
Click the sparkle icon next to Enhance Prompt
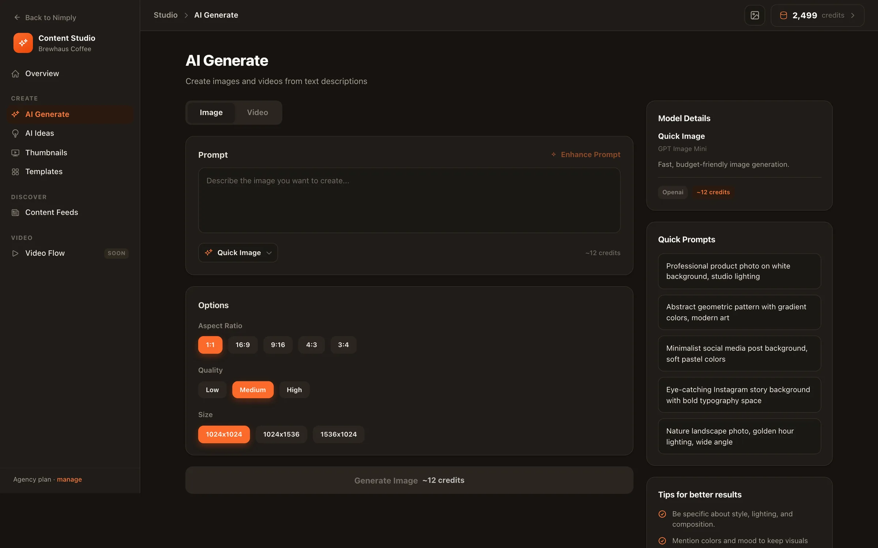coord(554,155)
